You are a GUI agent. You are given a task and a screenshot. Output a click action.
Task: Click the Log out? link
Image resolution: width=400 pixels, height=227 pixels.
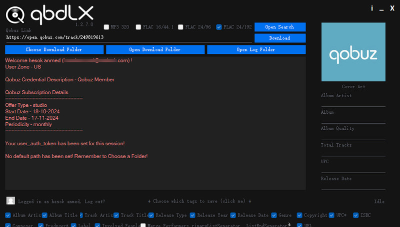(94, 202)
